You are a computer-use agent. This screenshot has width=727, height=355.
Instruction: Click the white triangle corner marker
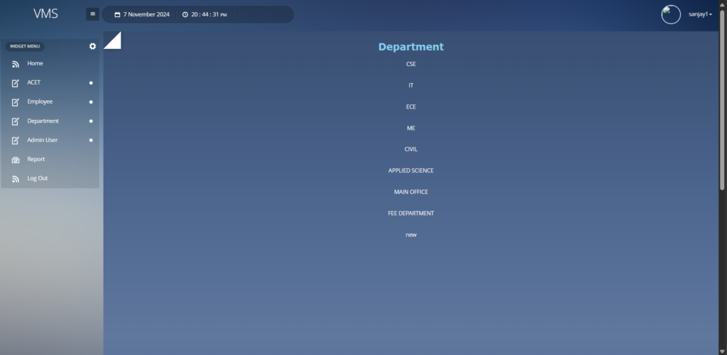click(112, 40)
